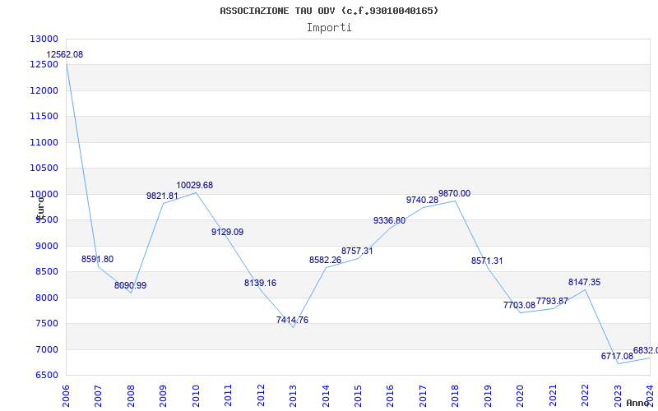Click the x-axis year 2014

pos(326,395)
